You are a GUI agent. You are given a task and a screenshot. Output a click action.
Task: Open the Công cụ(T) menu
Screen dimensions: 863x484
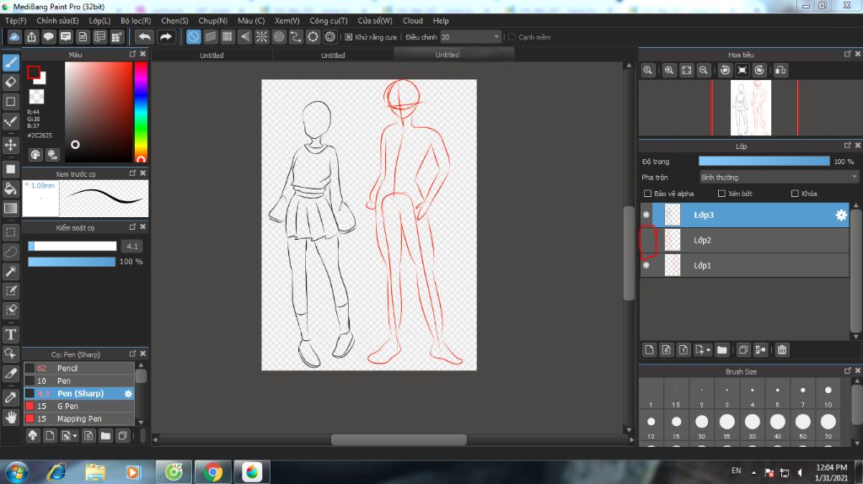point(329,20)
